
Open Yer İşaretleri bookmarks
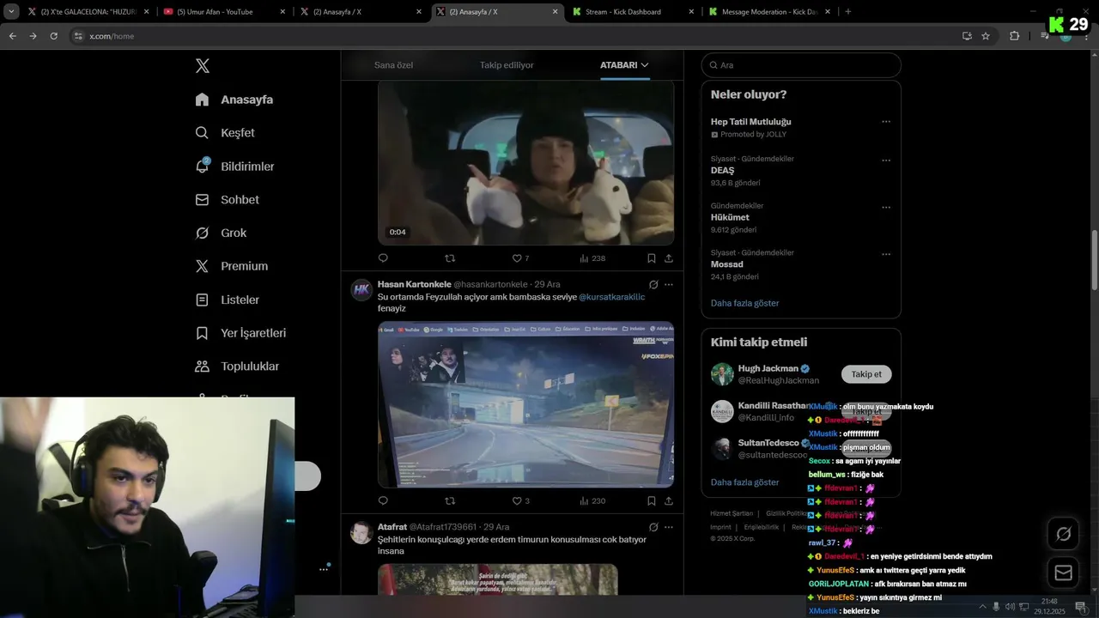click(240, 333)
